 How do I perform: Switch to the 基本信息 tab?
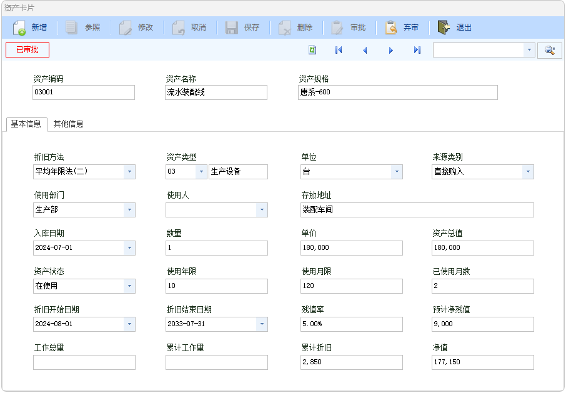pos(26,124)
